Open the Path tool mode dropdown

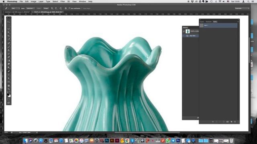point(15,8)
